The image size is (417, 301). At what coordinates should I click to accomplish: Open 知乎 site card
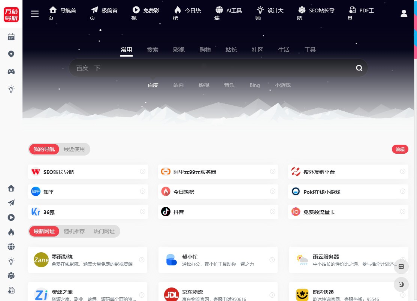pos(88,192)
